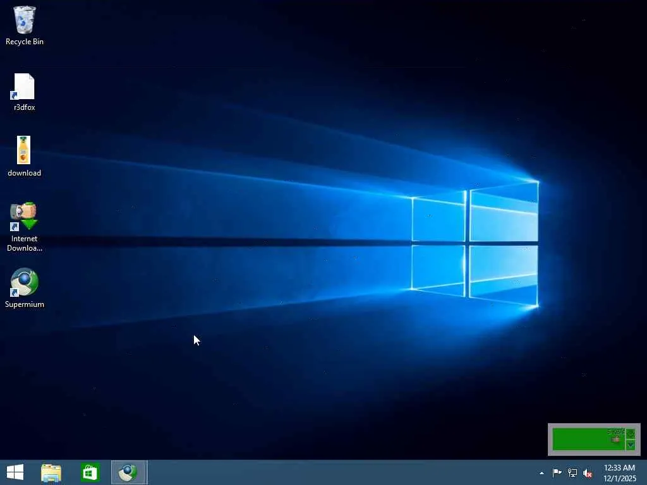647x485 pixels.
Task: Click the date 12/1/2025 in the taskbar
Action: point(620,479)
